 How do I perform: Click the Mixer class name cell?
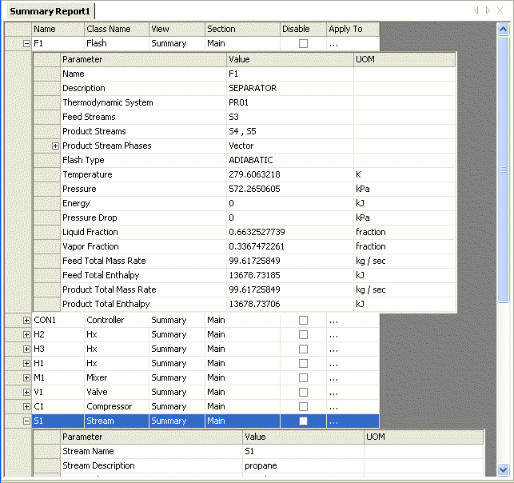tap(117, 378)
